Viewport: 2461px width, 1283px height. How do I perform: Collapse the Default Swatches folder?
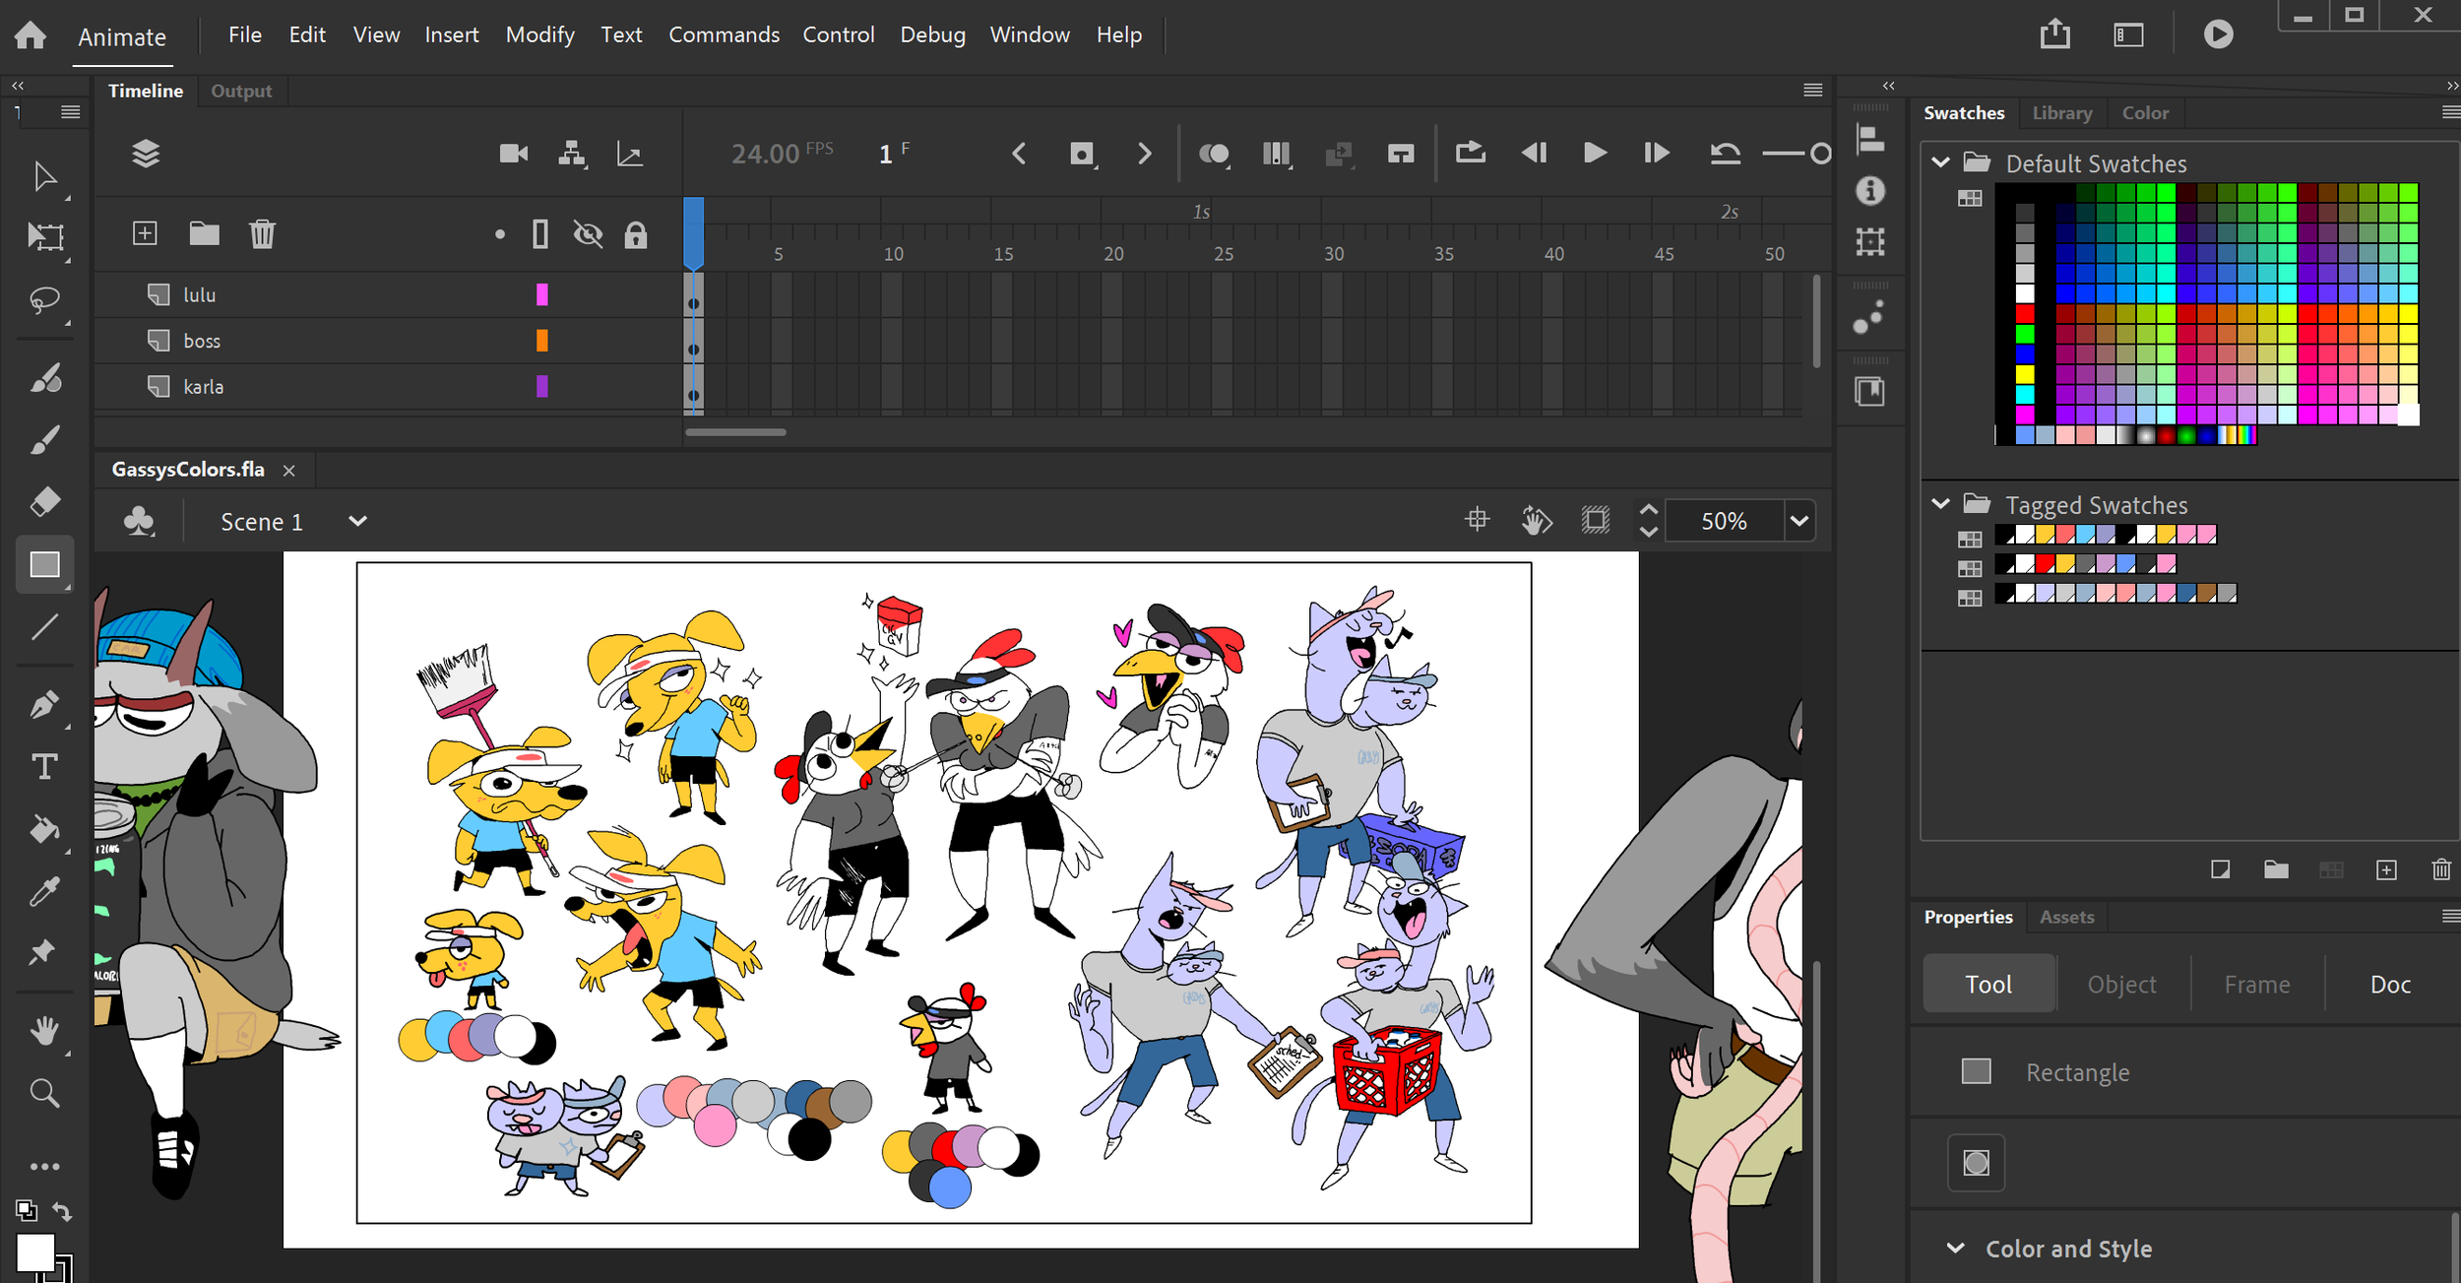(x=1940, y=162)
